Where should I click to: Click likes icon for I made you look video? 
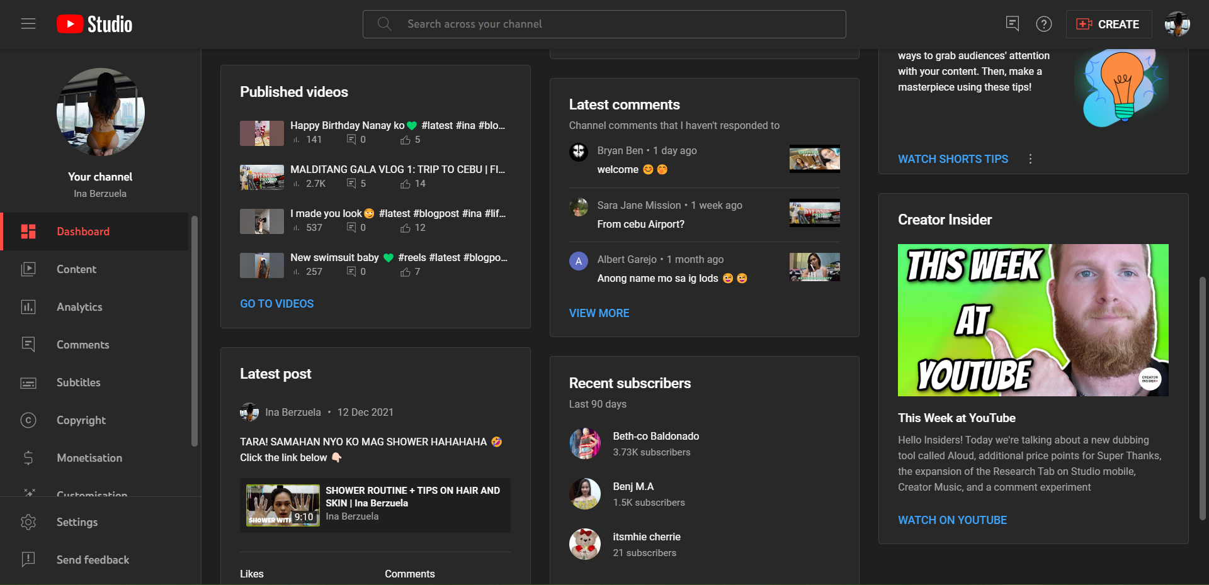tap(406, 228)
